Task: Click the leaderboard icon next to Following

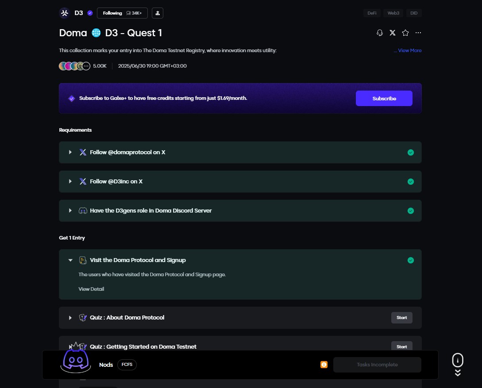Action: pyautogui.click(x=158, y=13)
